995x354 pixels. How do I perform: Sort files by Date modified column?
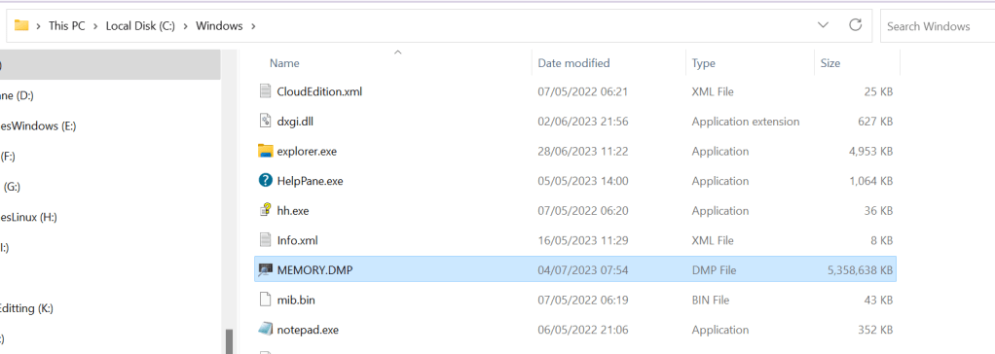pyautogui.click(x=573, y=63)
